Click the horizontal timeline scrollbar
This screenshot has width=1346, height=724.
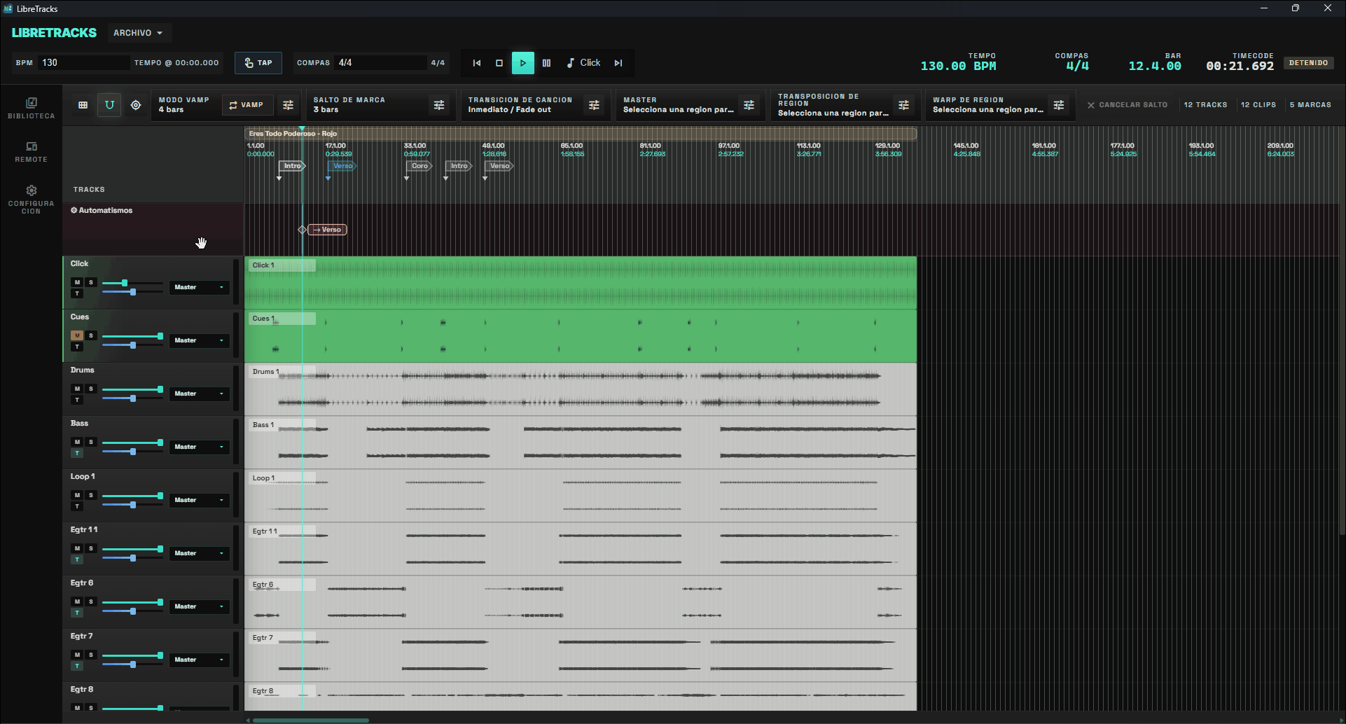tap(310, 720)
